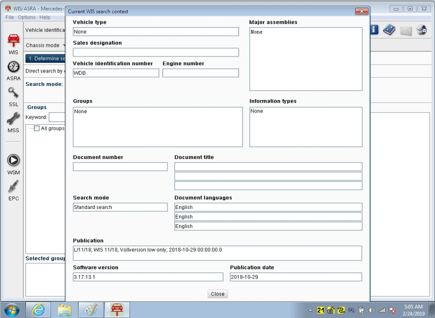
Task: Click the Vehicle type field
Action: pyautogui.click(x=156, y=32)
